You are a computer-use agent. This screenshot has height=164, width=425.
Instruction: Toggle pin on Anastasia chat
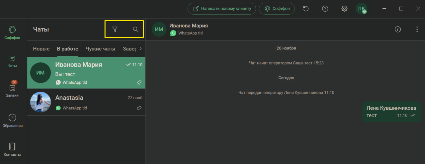(x=139, y=108)
